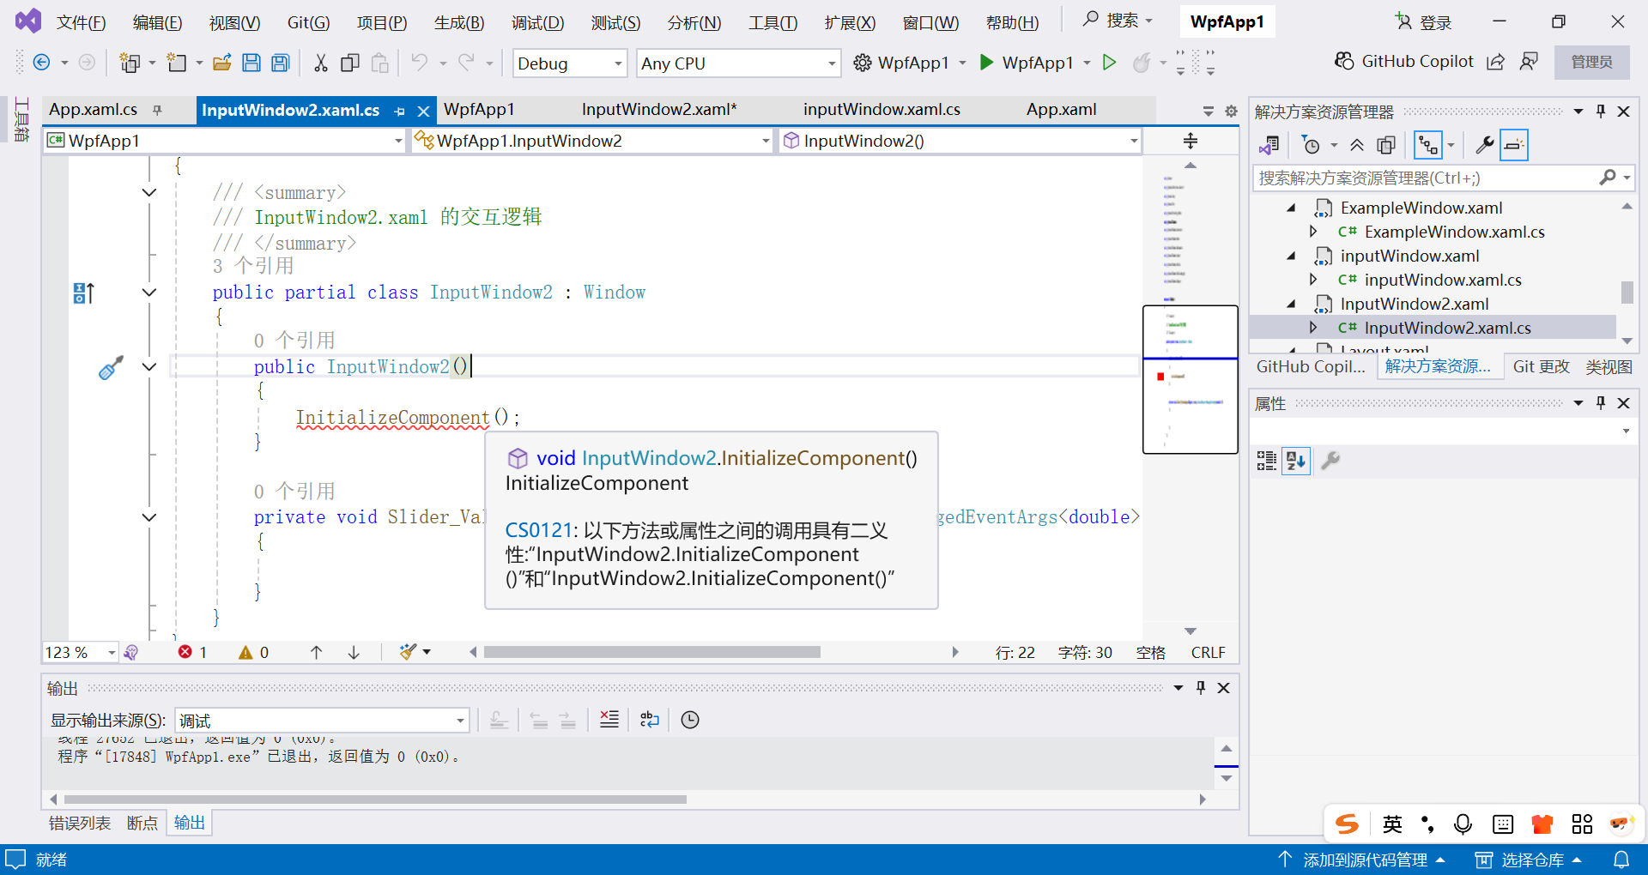Viewport: 1648px width, 875px height.
Task: Click the output timestamp clock icon
Action: (x=690, y=720)
